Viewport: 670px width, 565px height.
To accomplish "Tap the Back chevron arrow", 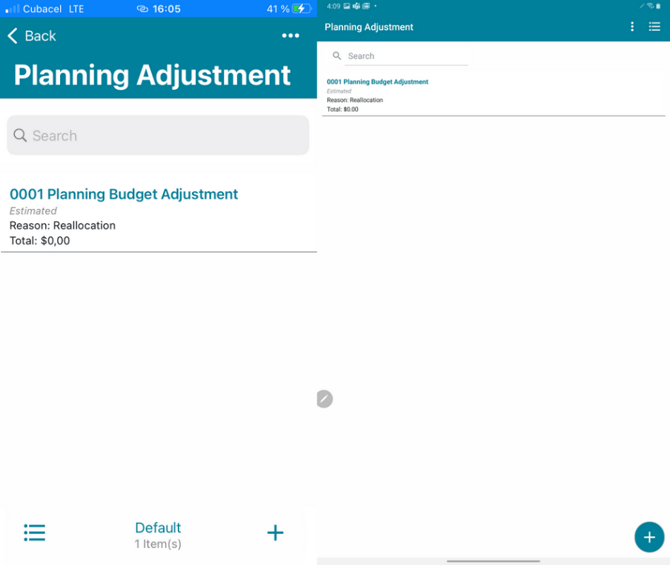I will pos(12,36).
